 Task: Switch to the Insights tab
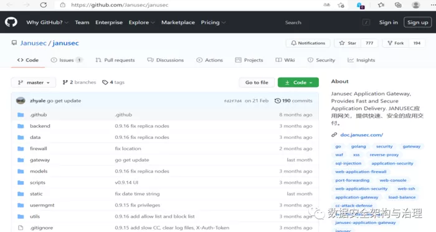pos(361,60)
